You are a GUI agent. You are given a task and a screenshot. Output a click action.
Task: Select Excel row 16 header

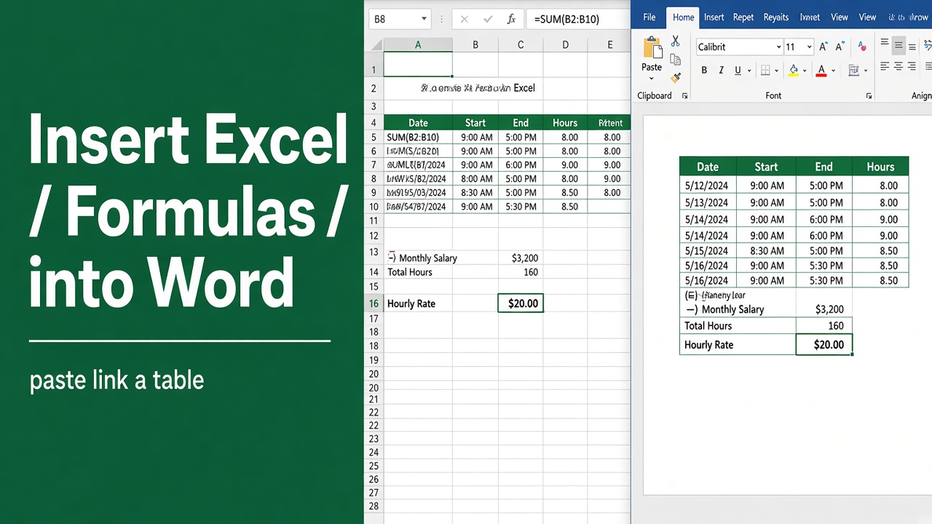374,303
